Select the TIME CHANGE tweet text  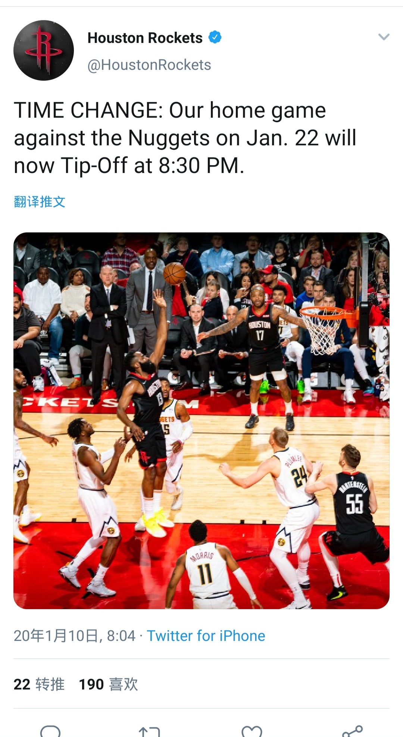(185, 138)
